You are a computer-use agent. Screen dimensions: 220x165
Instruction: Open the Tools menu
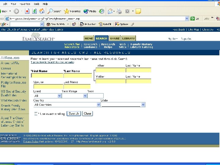tap(36, 4)
